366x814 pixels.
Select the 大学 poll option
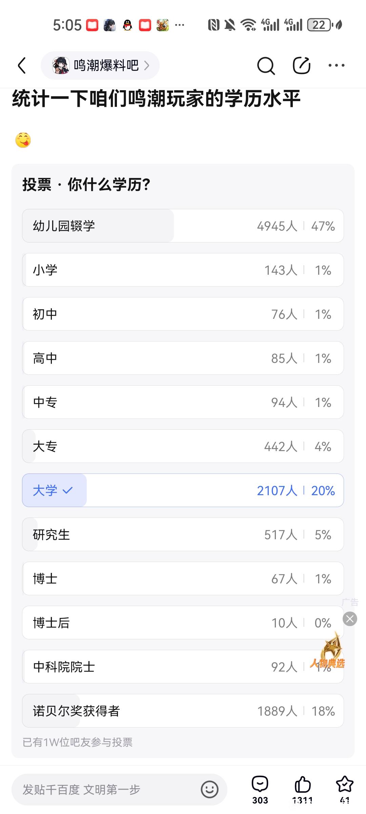183,490
